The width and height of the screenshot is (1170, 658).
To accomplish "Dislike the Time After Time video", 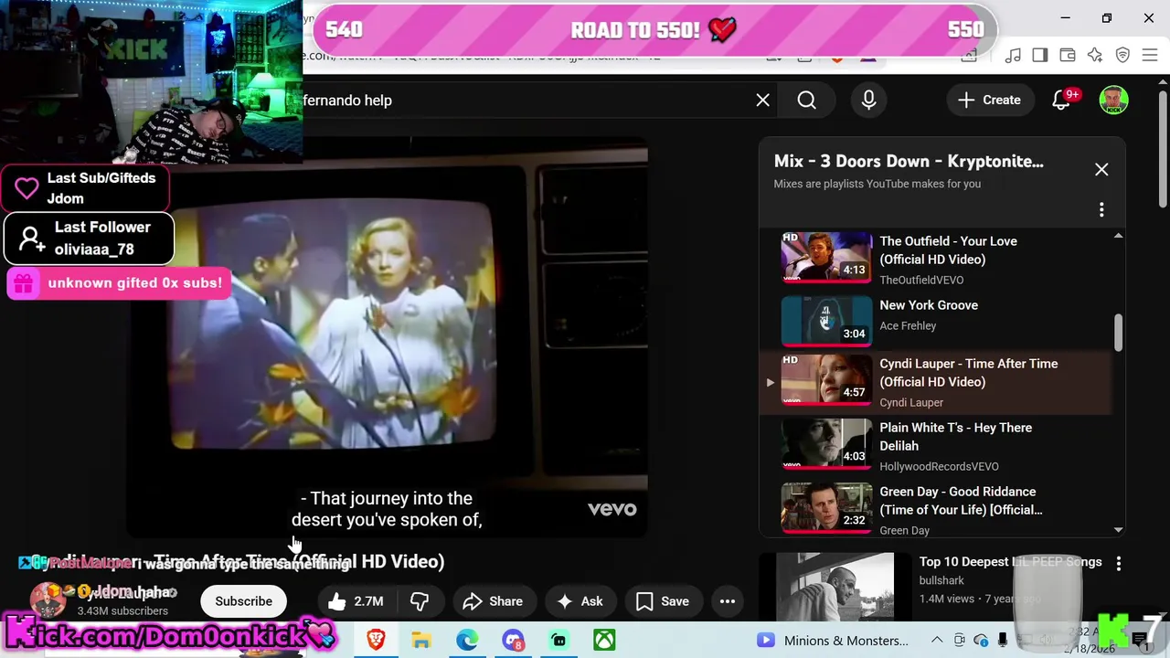I will pos(420,601).
